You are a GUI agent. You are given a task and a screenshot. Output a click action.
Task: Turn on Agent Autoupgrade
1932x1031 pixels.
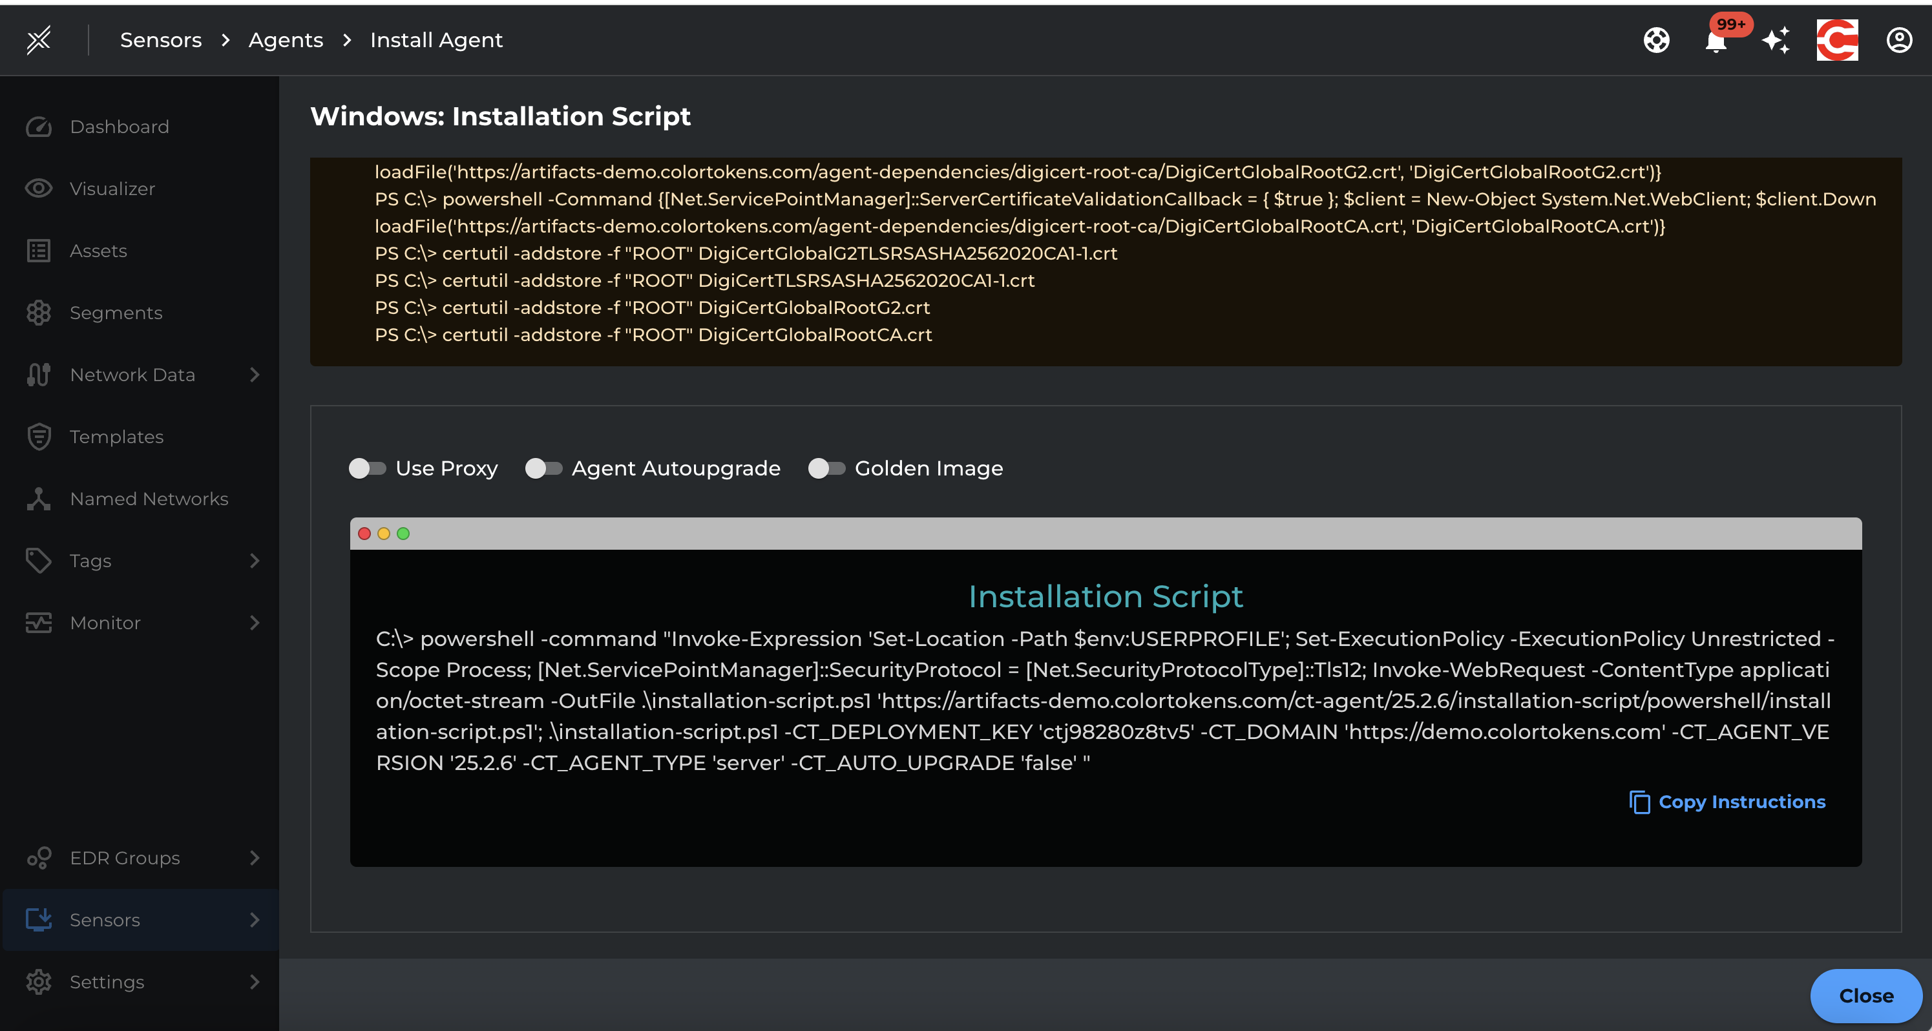point(544,468)
